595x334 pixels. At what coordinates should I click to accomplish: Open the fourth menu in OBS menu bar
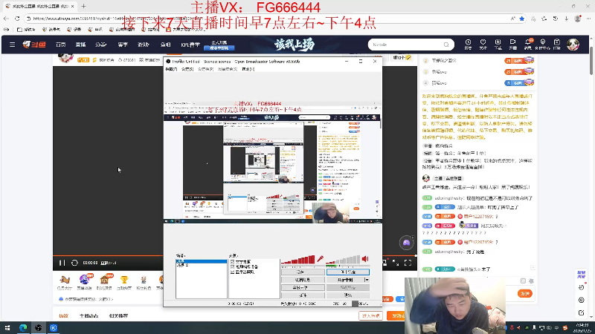(228, 69)
